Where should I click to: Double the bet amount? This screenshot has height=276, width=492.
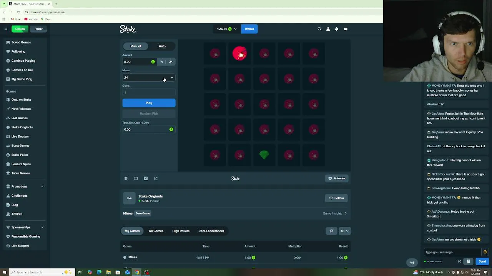point(171,62)
